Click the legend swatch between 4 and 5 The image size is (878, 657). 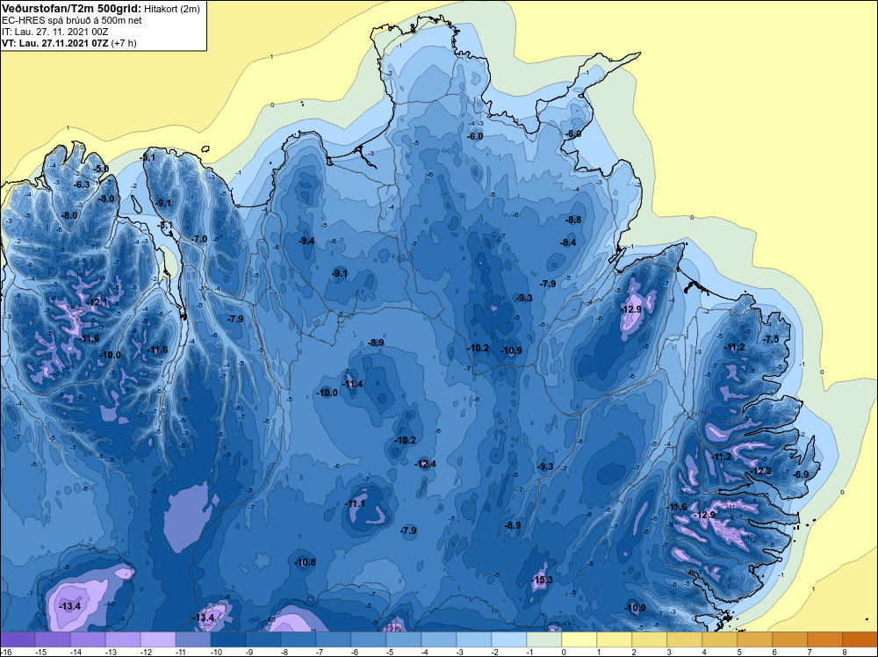coord(720,639)
